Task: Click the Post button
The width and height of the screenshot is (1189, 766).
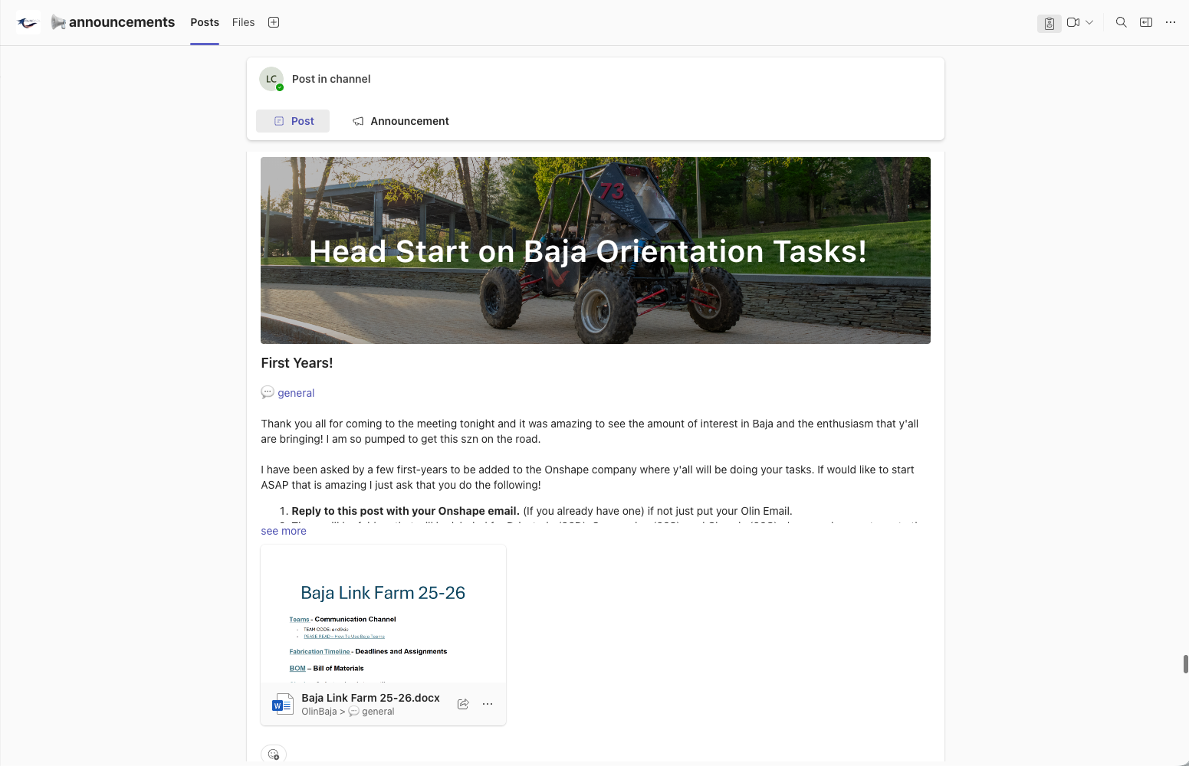Action: 292,120
